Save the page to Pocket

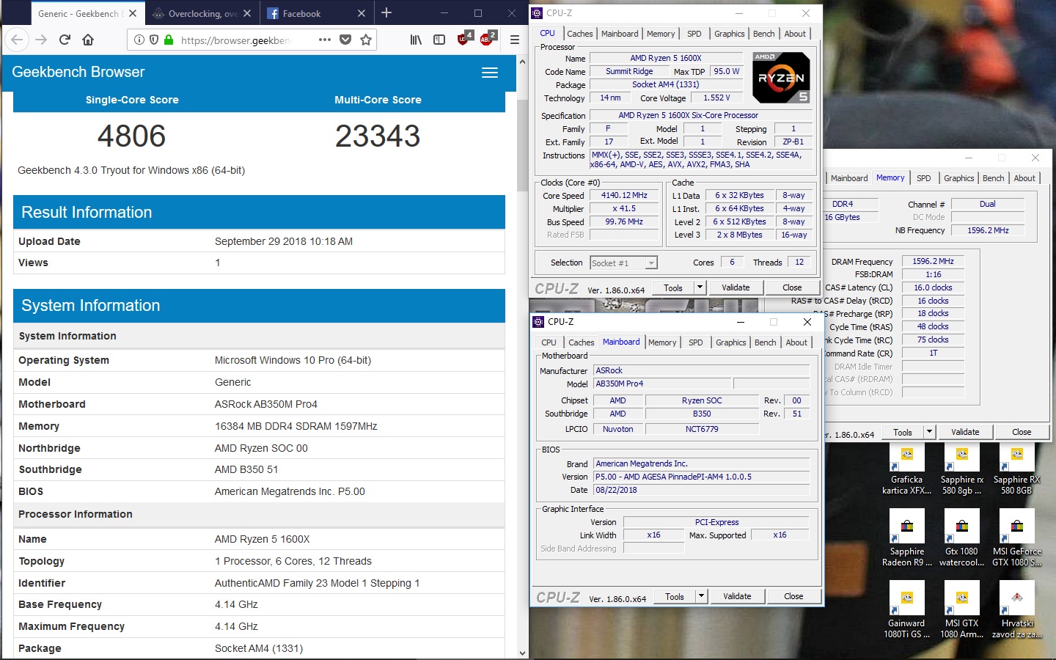tap(345, 40)
